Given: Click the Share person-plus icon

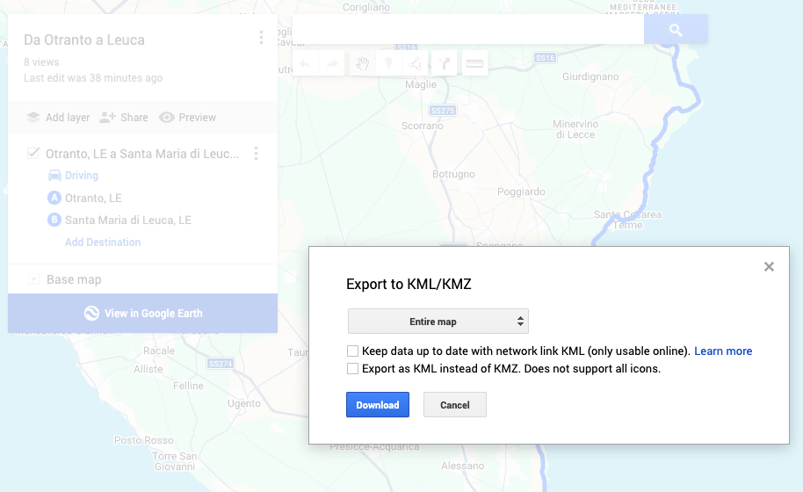Looking at the screenshot, I should pos(107,117).
